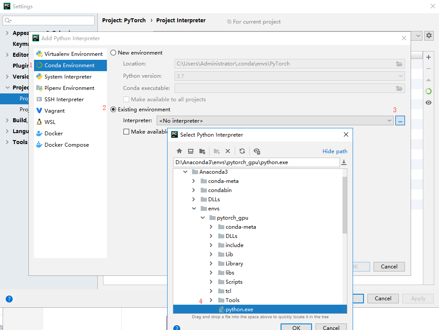Screen dimensions: 439x330
Task: Click the Hide path link
Action: pyautogui.click(x=334, y=151)
